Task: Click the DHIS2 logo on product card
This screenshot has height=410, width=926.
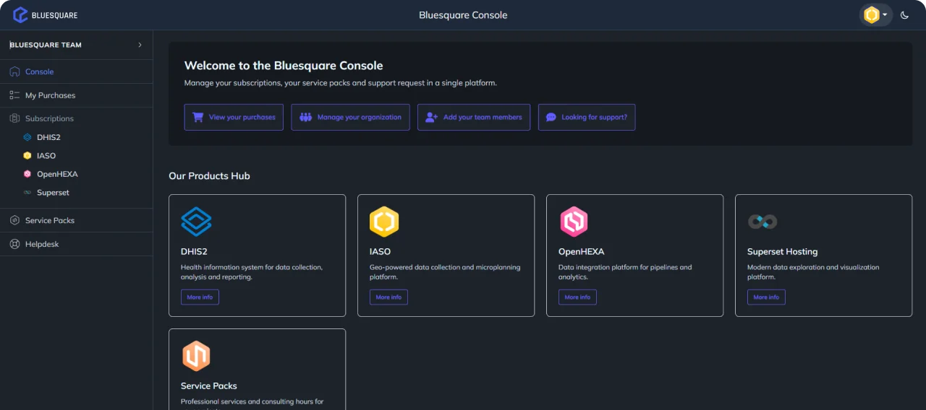Action: pyautogui.click(x=196, y=222)
